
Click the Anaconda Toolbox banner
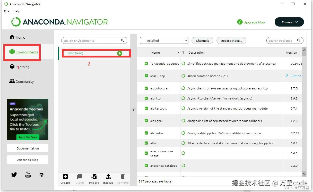coord(28,119)
